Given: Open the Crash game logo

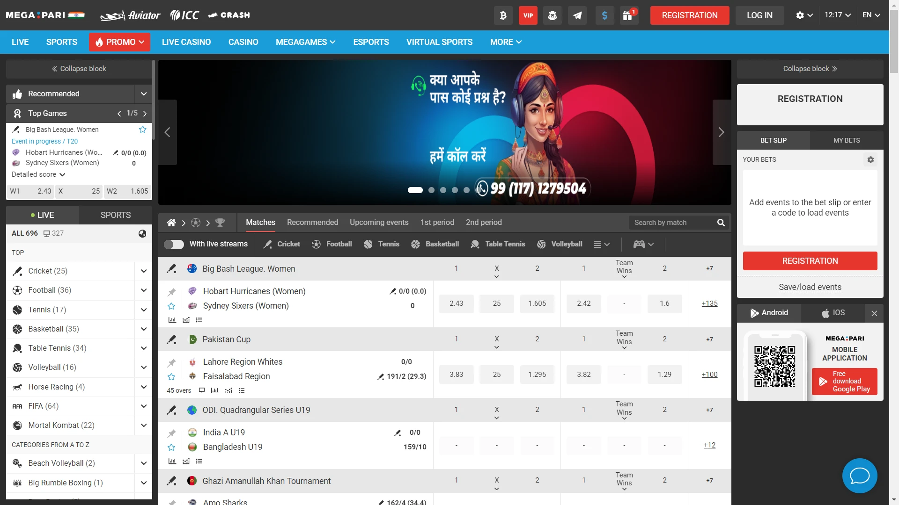Looking at the screenshot, I should coord(229,15).
